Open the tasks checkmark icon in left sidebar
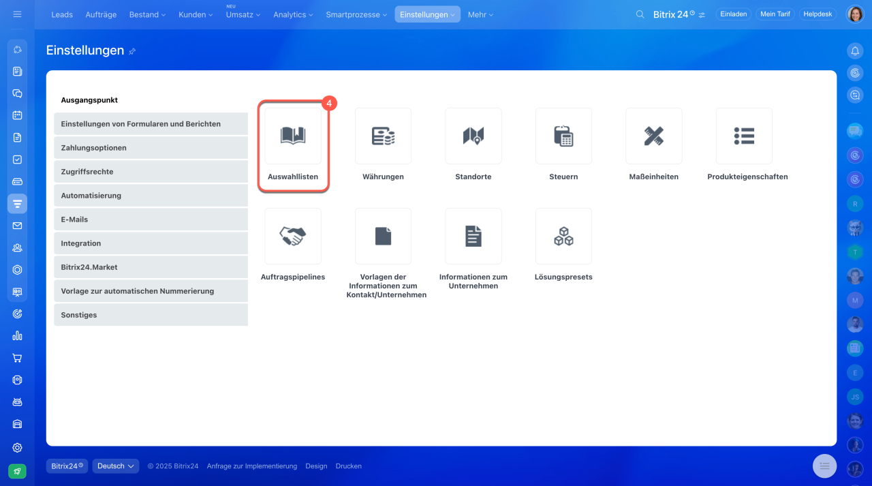Image resolution: width=872 pixels, height=486 pixels. click(x=18, y=160)
